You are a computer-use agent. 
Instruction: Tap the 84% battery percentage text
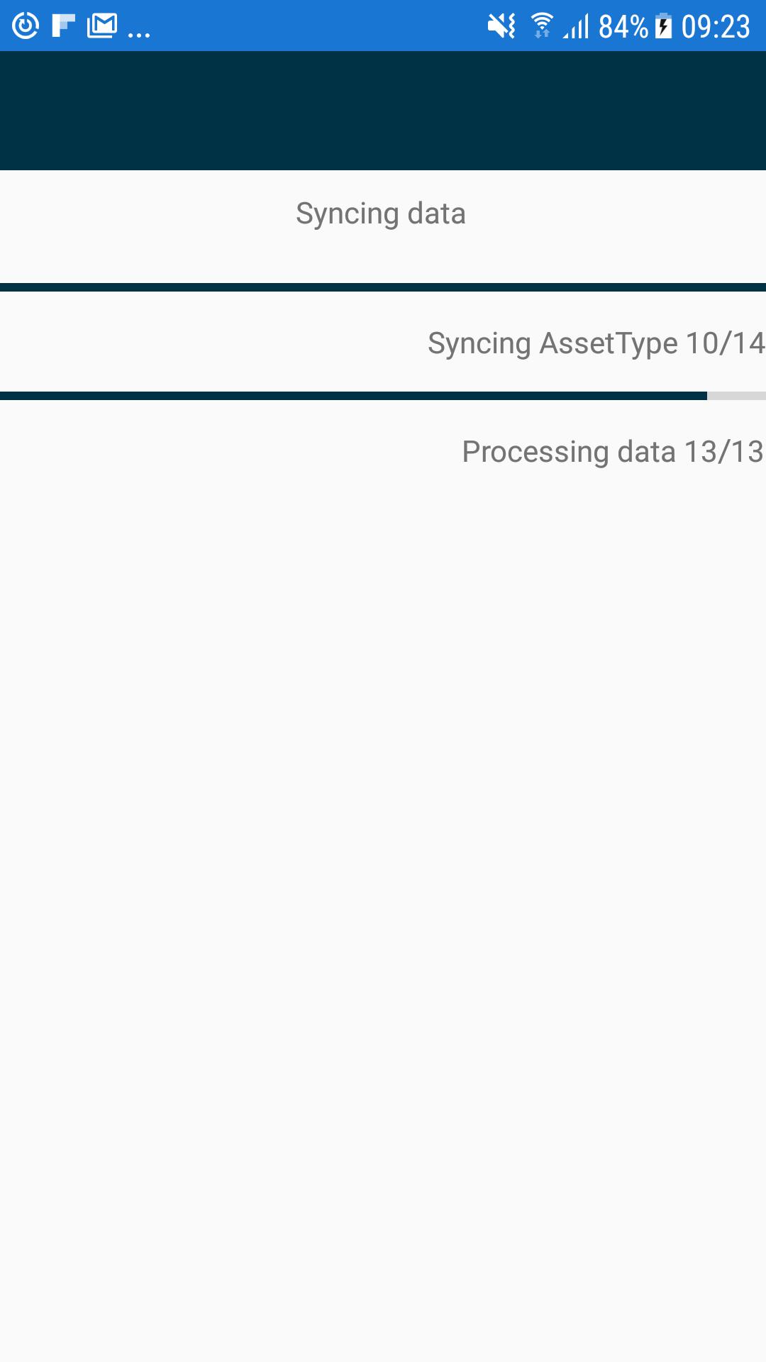coord(623,27)
